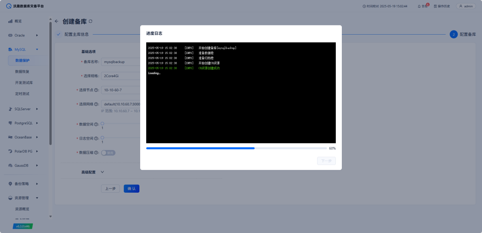The height and width of the screenshot is (233, 482).
Task: Open the 操作历史 history icon
Action: click(x=435, y=6)
